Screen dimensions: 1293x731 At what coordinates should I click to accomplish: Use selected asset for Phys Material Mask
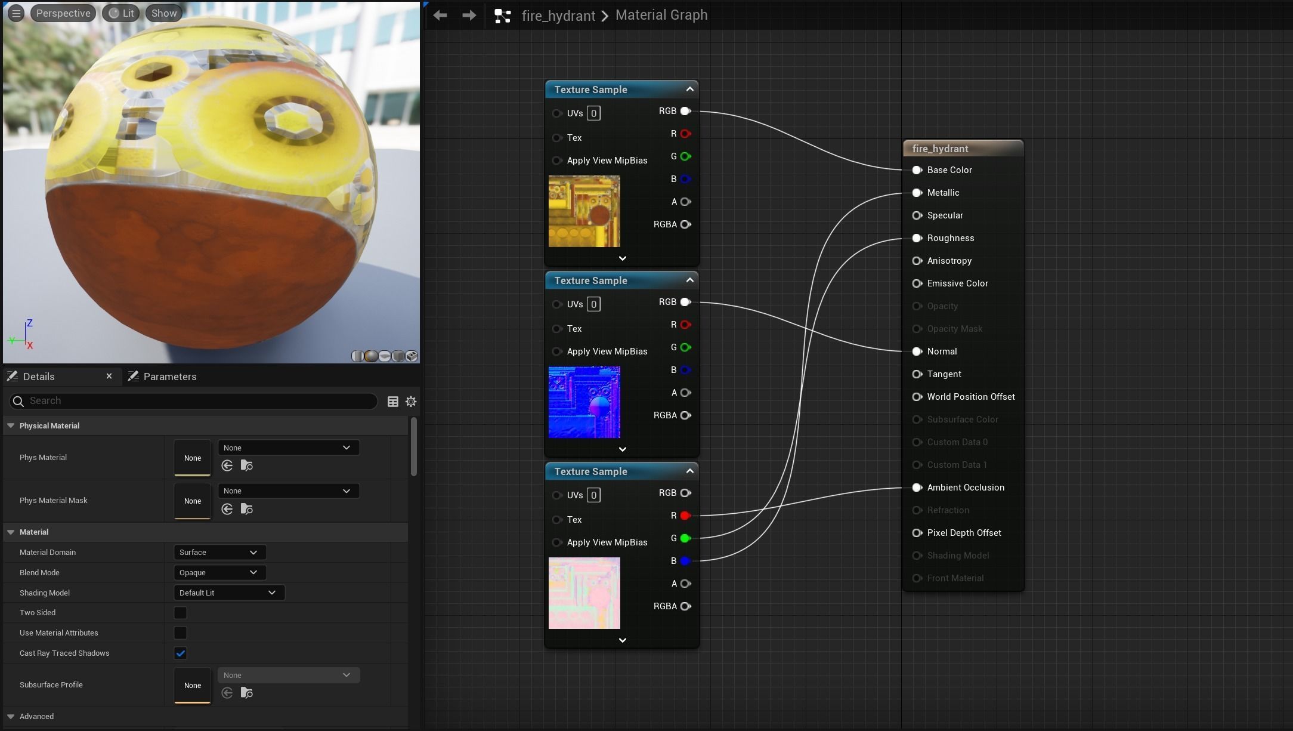(x=227, y=509)
